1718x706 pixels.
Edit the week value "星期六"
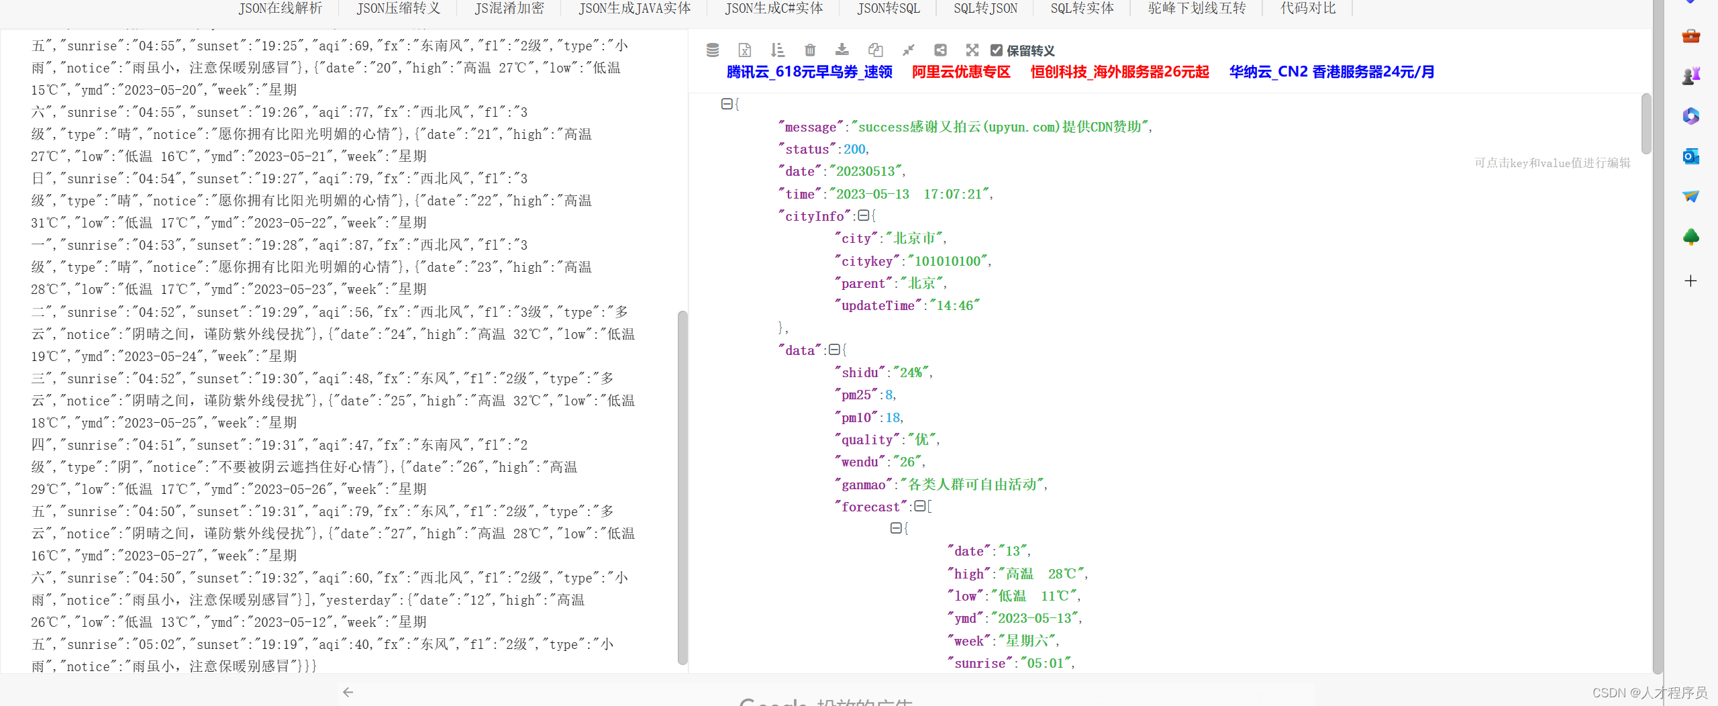pos(1027,641)
